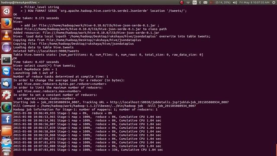The image size is (277, 156).
Task: Open the Bluetooth indicator menu
Action: (200, 2)
